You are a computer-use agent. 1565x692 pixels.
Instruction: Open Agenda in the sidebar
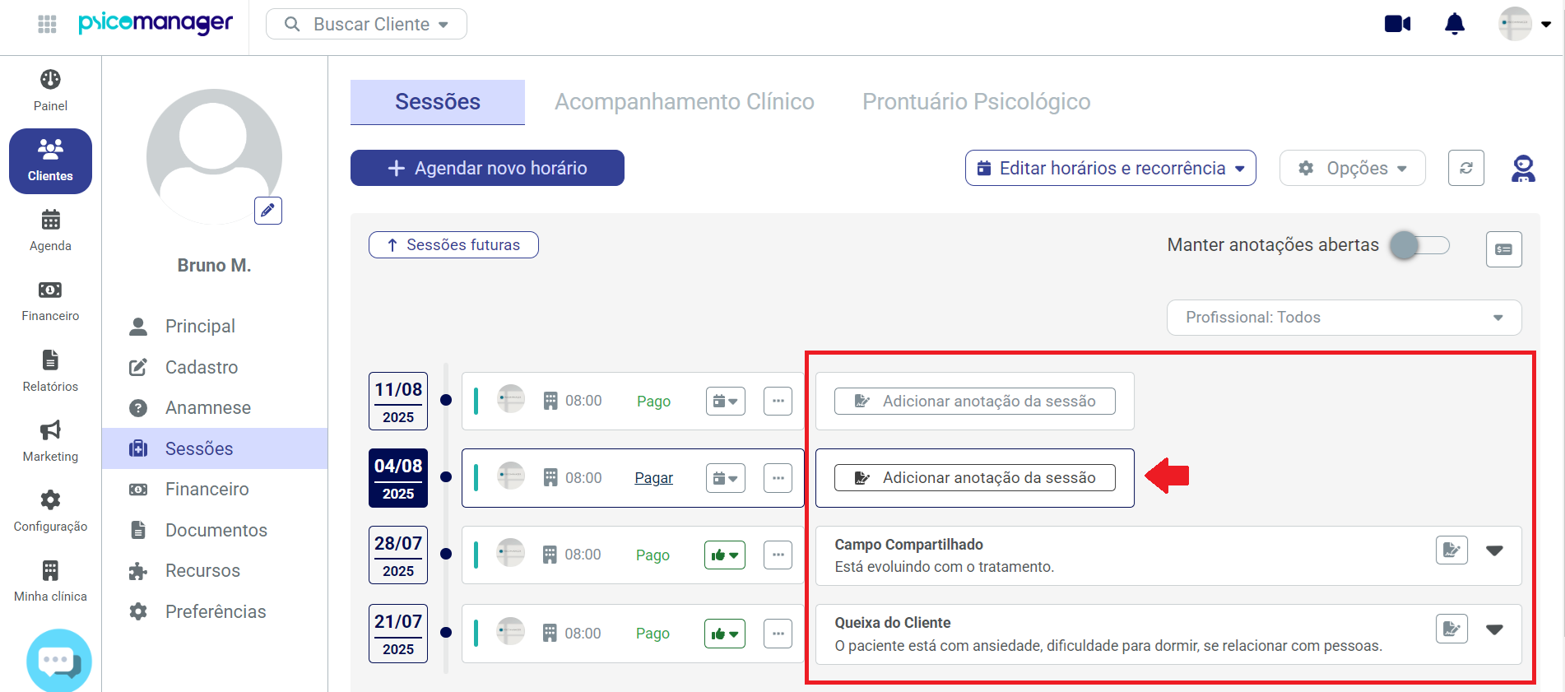(50, 230)
